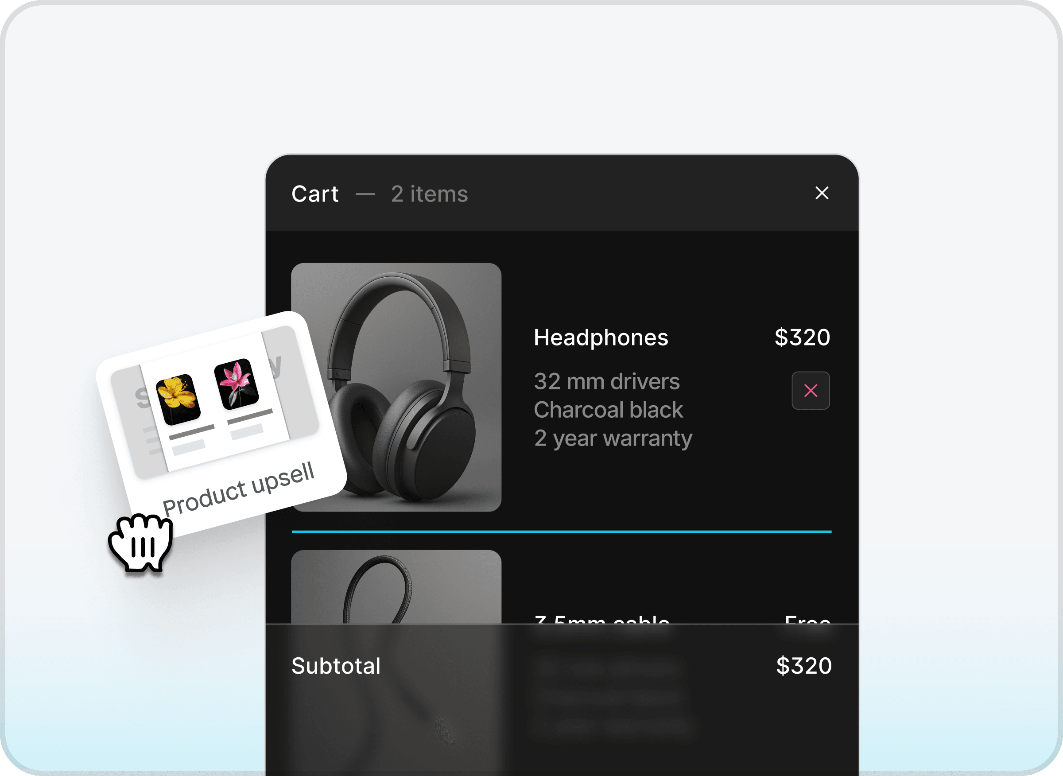Click the grabbing hand cursor icon
Image resolution: width=1063 pixels, height=776 pixels.
pos(141,543)
